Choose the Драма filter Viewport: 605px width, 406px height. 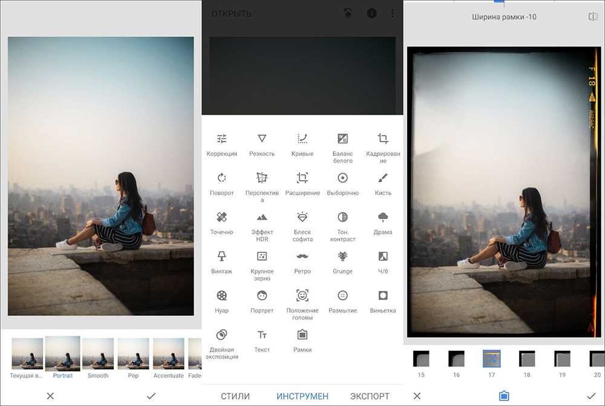click(382, 223)
